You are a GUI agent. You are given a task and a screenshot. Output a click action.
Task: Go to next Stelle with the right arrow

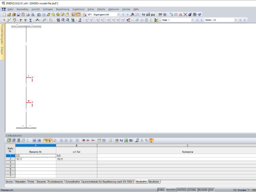[245, 20]
